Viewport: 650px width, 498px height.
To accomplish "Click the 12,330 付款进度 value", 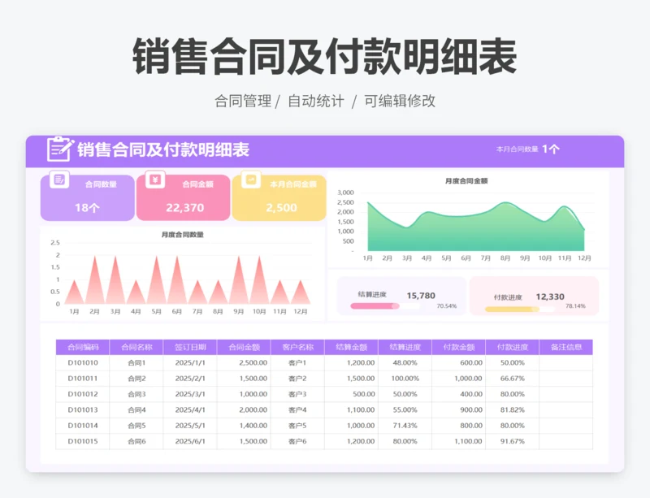I will (x=550, y=297).
